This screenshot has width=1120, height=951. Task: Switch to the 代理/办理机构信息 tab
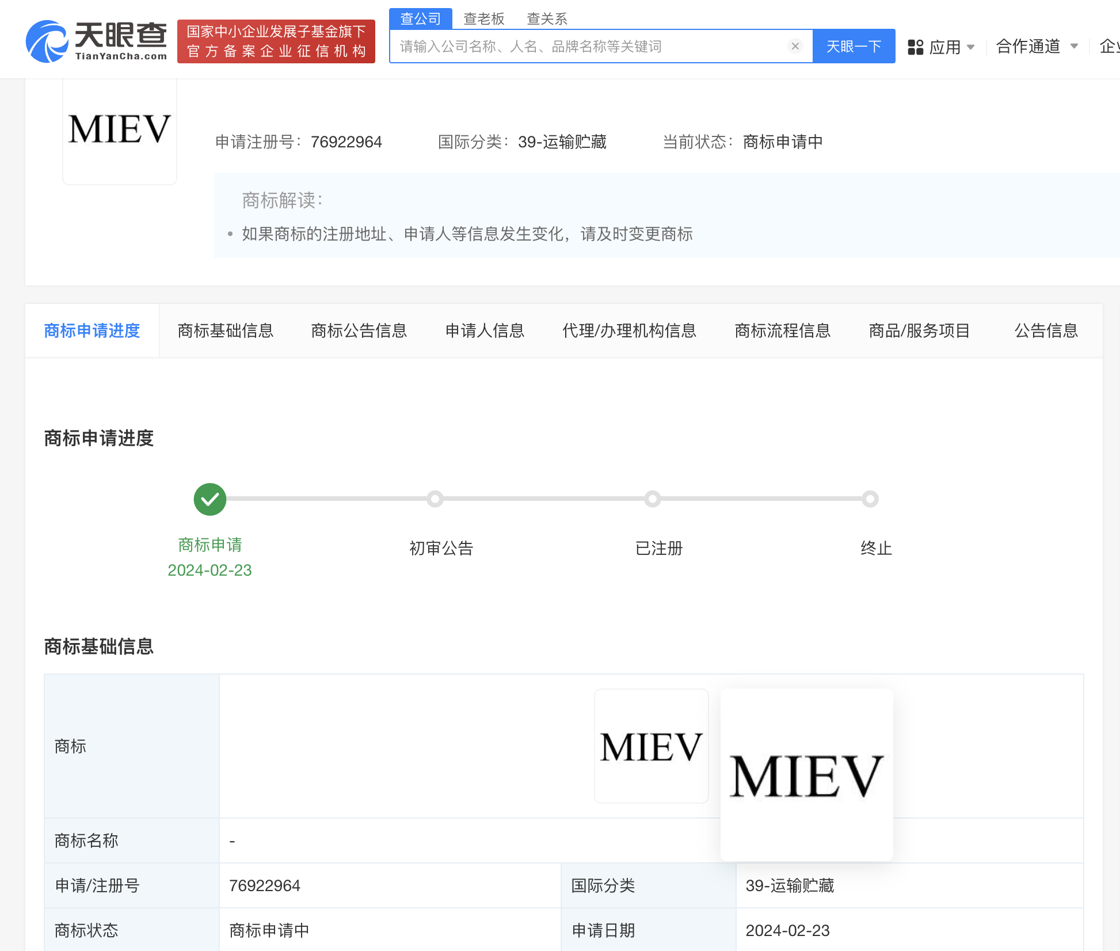(630, 330)
